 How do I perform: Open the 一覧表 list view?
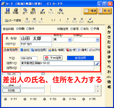(x=90, y=11)
